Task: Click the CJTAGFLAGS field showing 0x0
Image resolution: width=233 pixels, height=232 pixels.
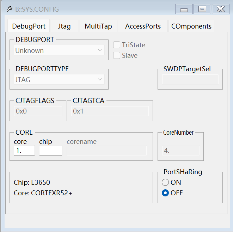Action: (x=38, y=111)
